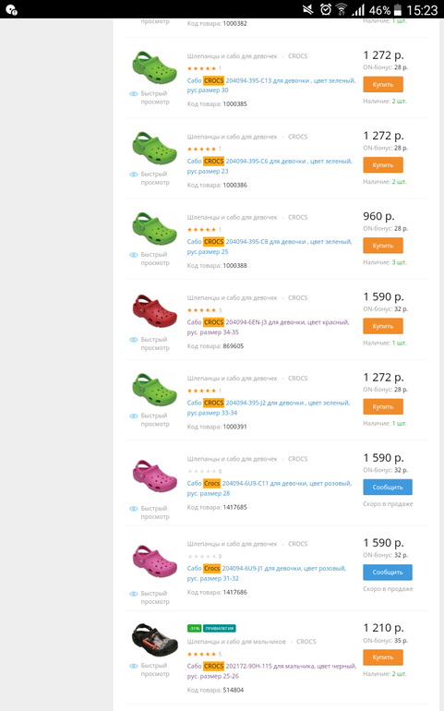
Task: Click Сообщить for pink clogs размер 28
Action: coord(388,488)
